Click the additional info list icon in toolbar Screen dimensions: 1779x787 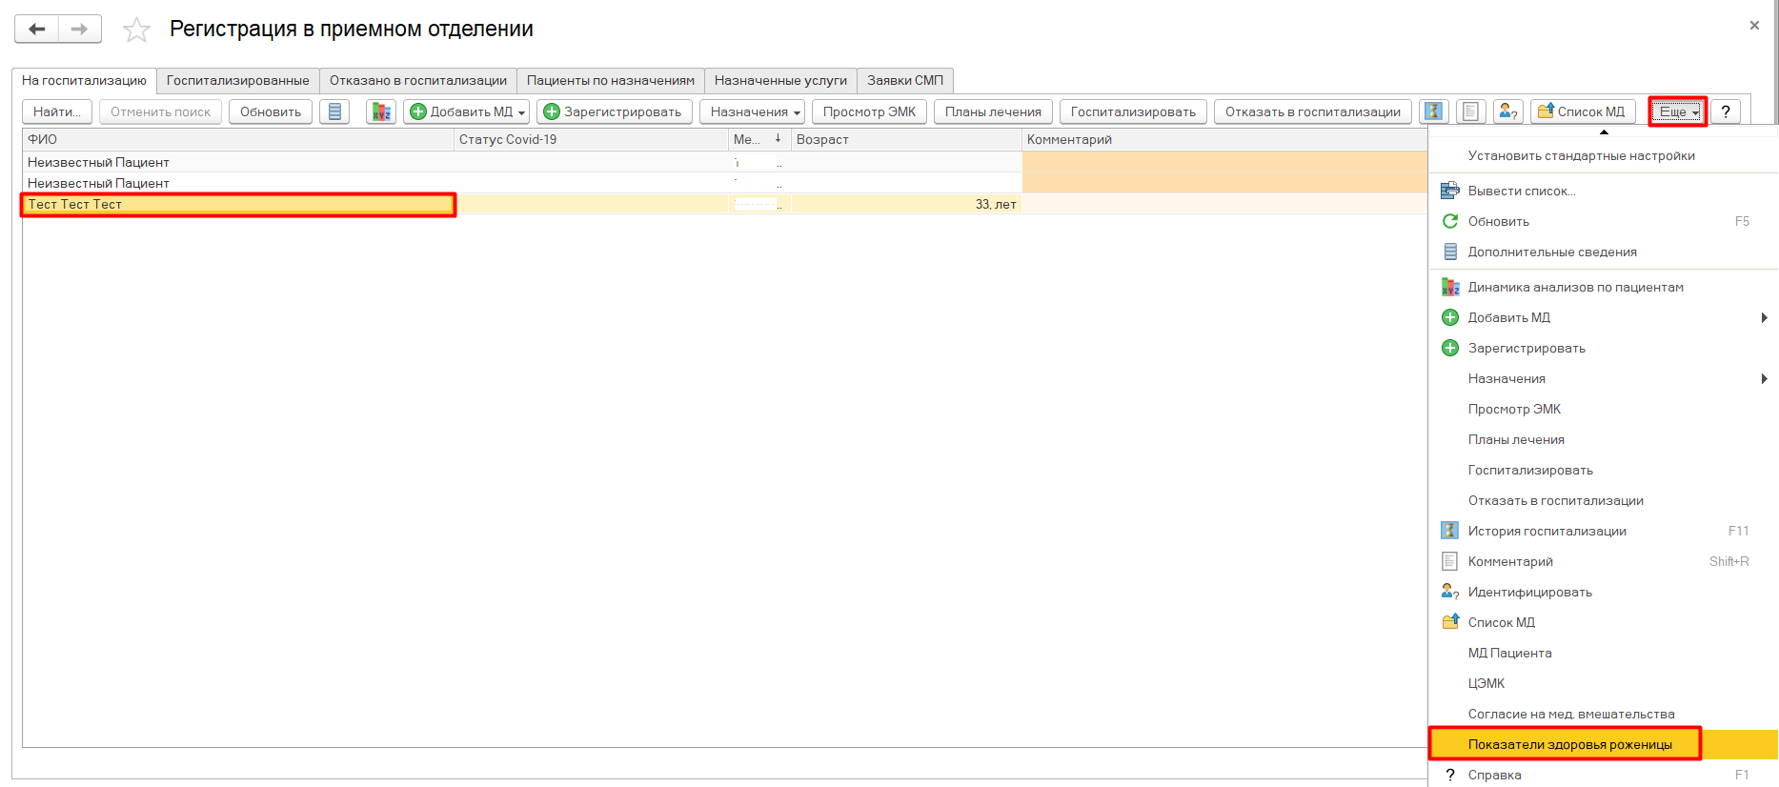pyautogui.click(x=334, y=111)
